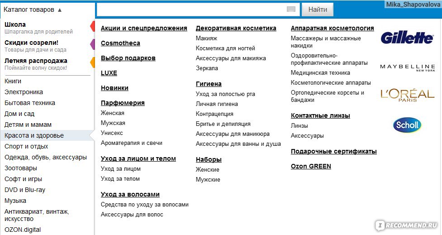Image resolution: width=442 pixels, height=235 pixels.
Task: Open Одежда, обувь, аксессуары category
Action: pyautogui.click(x=46, y=158)
